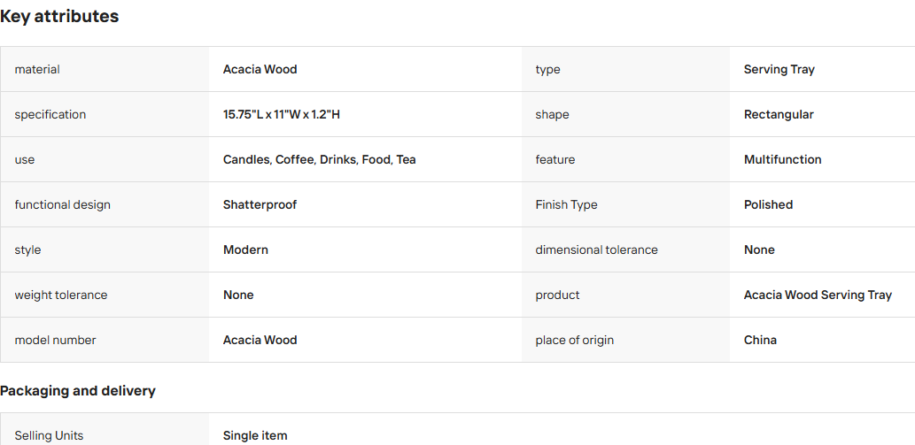915x445 pixels.
Task: Select the Acacia Wood material value
Action: [x=260, y=69]
